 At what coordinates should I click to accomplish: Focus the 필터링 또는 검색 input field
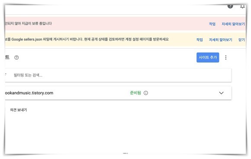[x=118, y=75]
